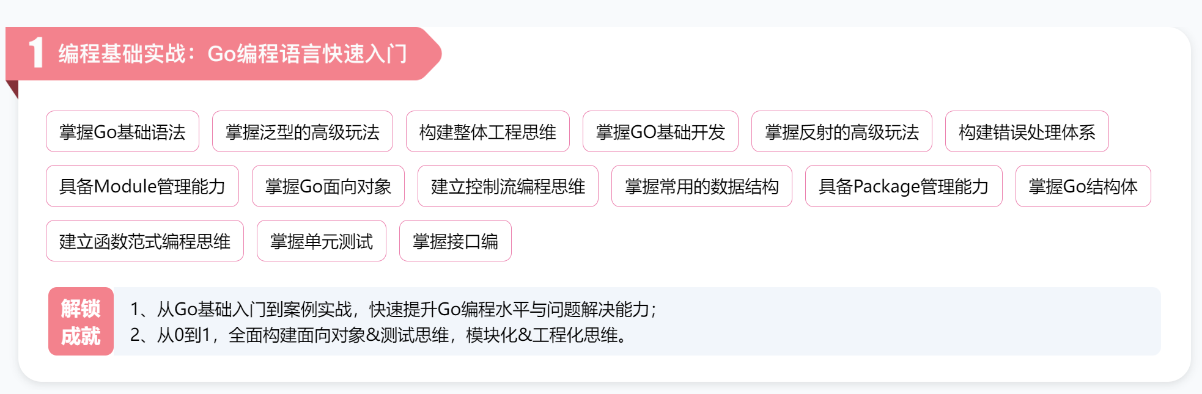
Task: Select the 掌握泛型的高级玩法 tag
Action: (x=302, y=132)
